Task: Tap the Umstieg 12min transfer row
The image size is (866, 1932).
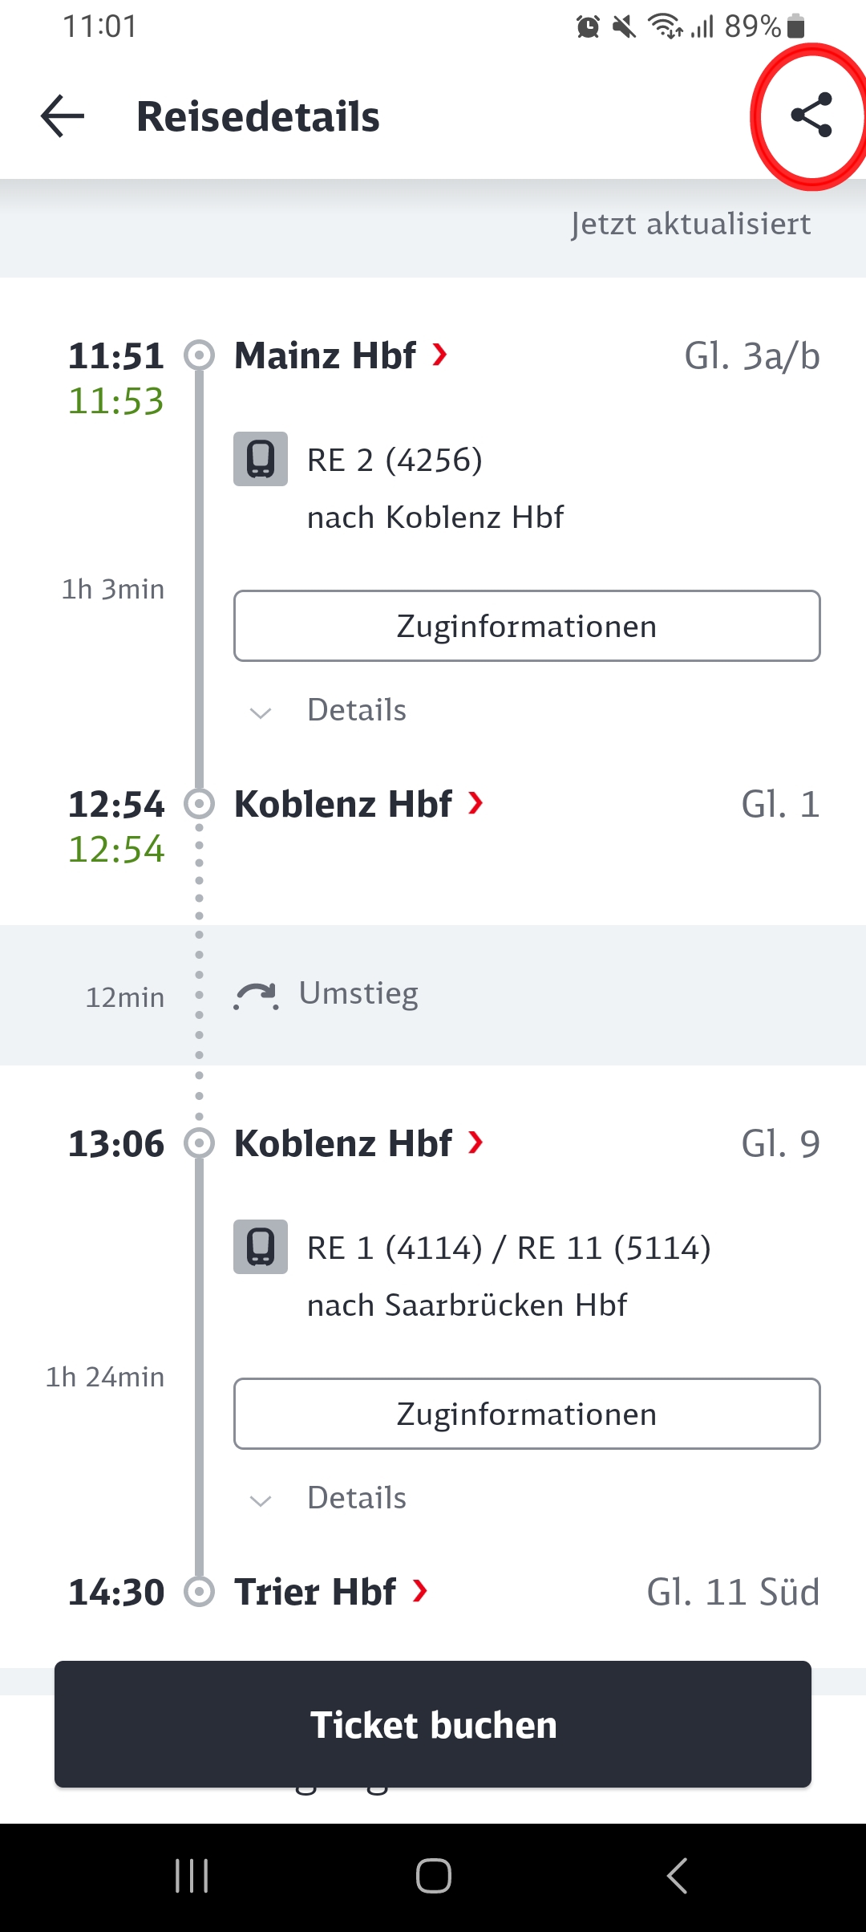Action: pyautogui.click(x=433, y=995)
